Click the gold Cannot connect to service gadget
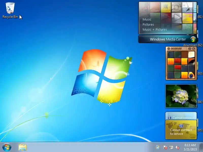This screenshot has width=203, height=152. point(181,130)
